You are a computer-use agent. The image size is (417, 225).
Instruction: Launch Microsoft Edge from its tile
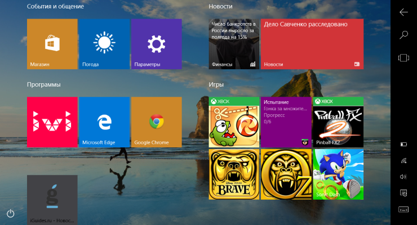point(104,121)
